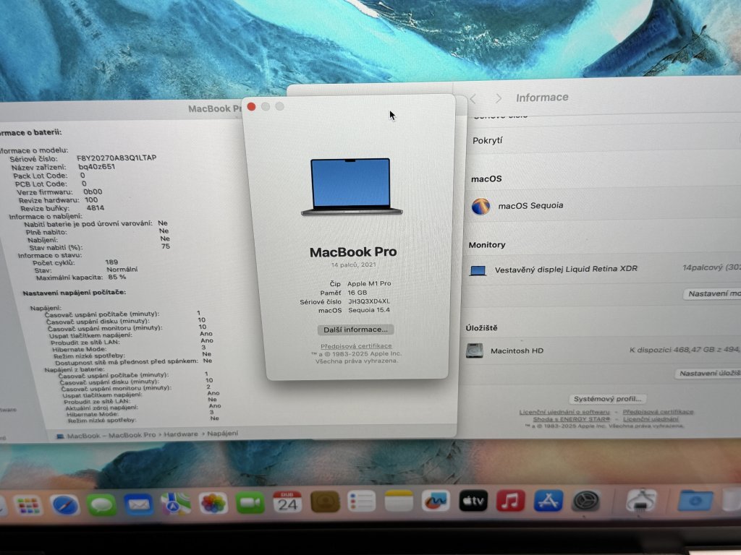
Task: Close the About This Mac window
Action: 251,107
